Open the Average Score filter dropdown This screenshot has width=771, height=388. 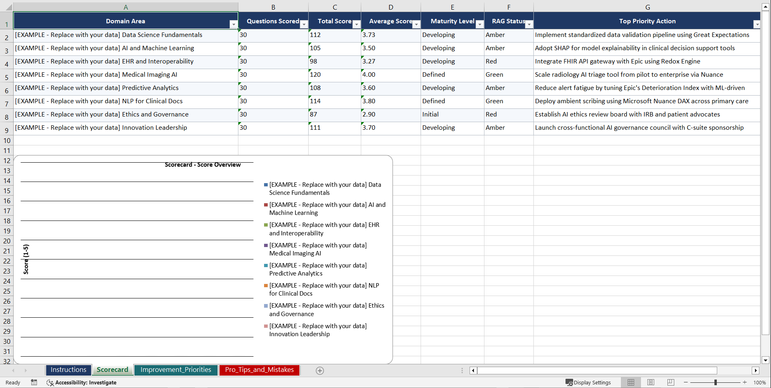pyautogui.click(x=416, y=25)
